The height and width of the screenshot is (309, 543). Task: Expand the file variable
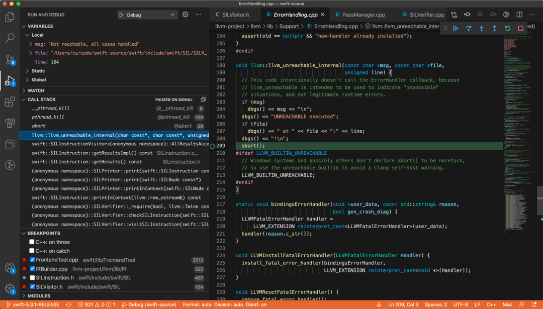point(31,53)
